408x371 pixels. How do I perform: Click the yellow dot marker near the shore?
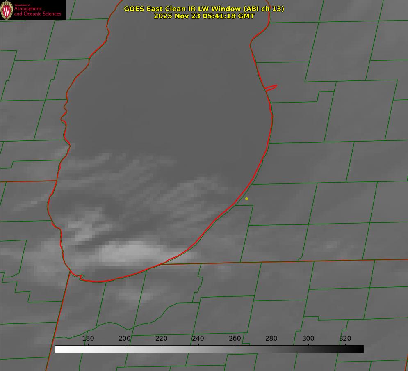point(246,199)
